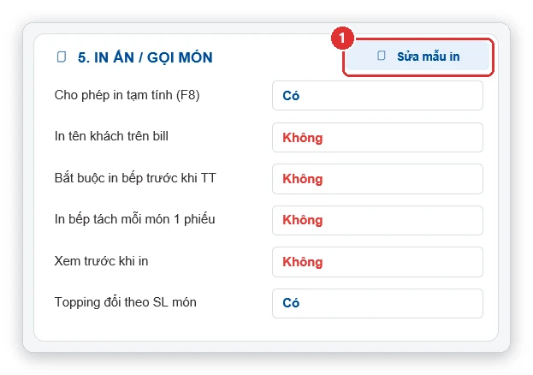
Task: Click the label 'Cho phép in tạm tính (F8)'
Action: pyautogui.click(x=127, y=95)
